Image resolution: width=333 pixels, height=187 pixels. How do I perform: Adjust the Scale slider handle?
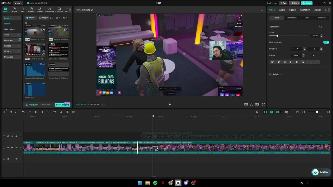pos(277,36)
